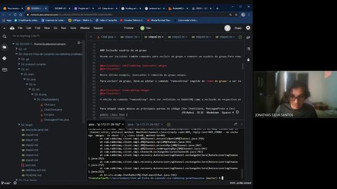
Task: Collapse the main folder
Action: (22, 74)
